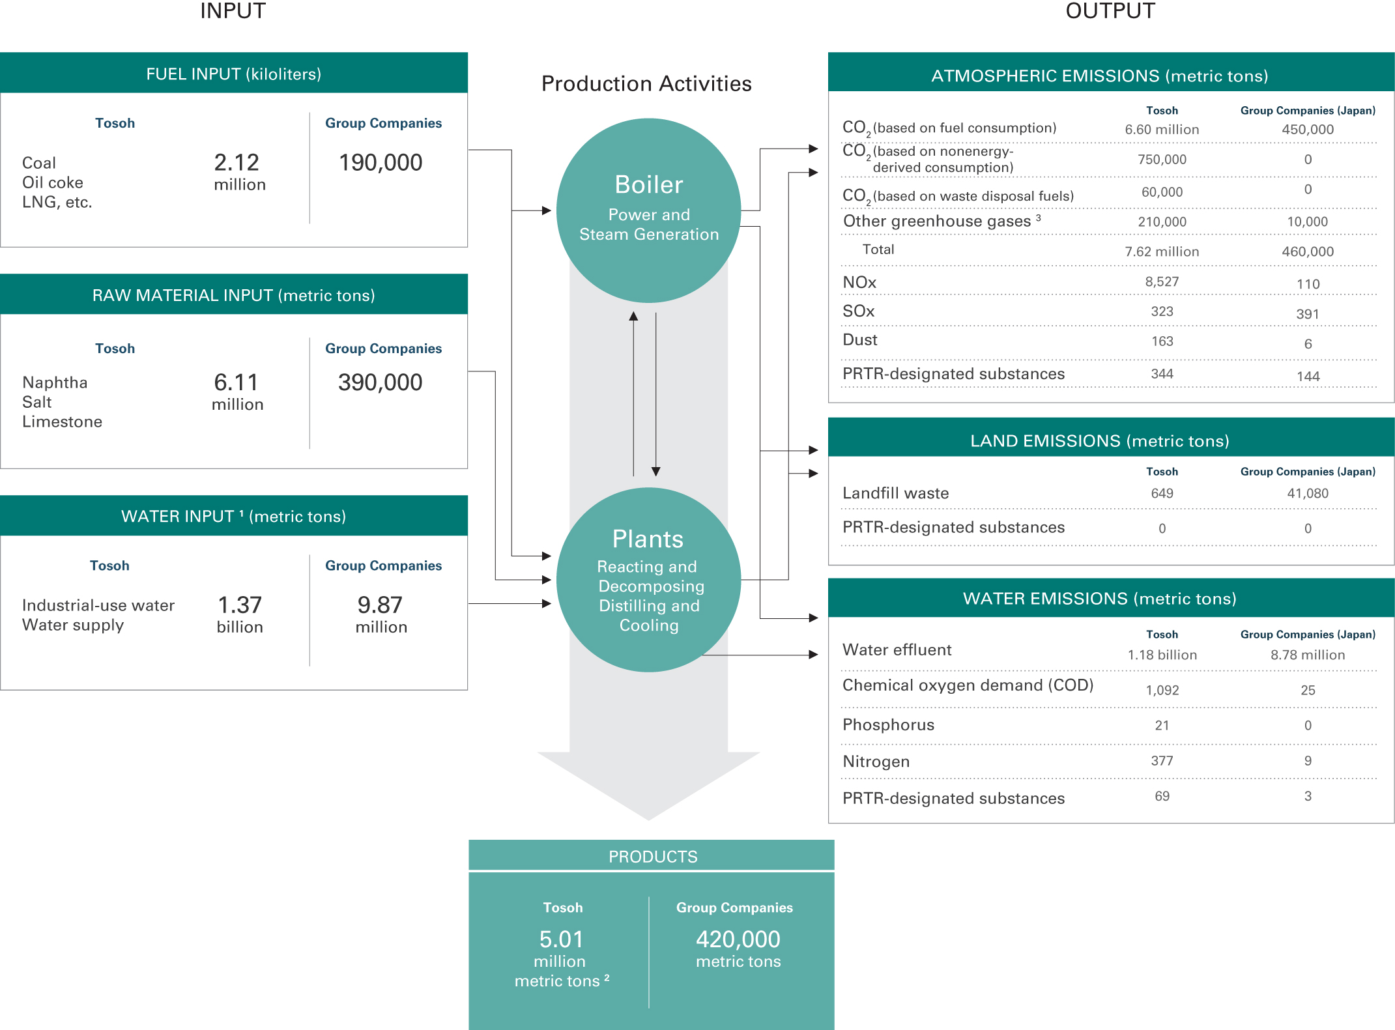Click the 390,000 raw material value
This screenshot has width=1395, height=1030.
[381, 382]
